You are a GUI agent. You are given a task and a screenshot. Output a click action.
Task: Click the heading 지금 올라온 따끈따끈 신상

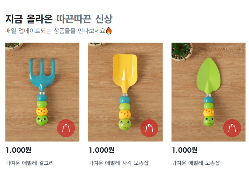point(59,19)
